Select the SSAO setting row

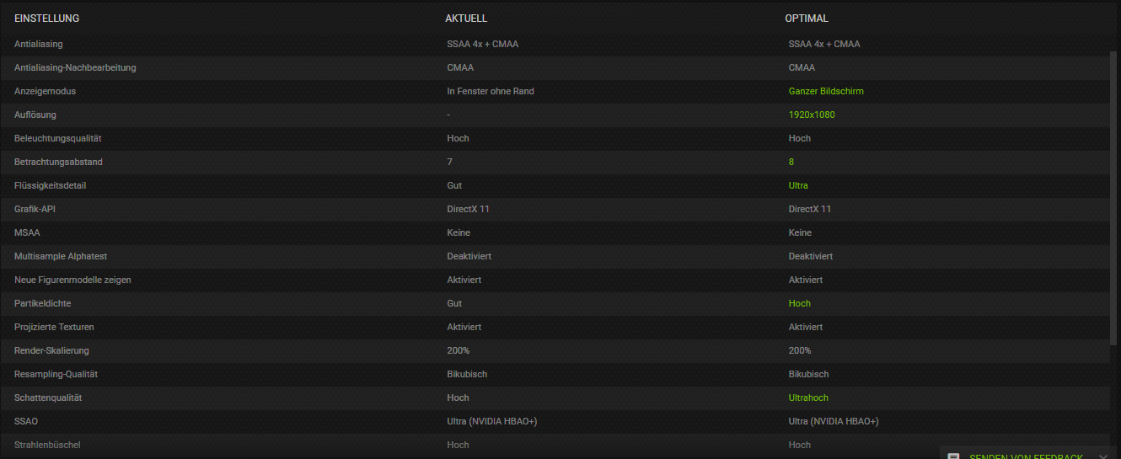point(555,421)
